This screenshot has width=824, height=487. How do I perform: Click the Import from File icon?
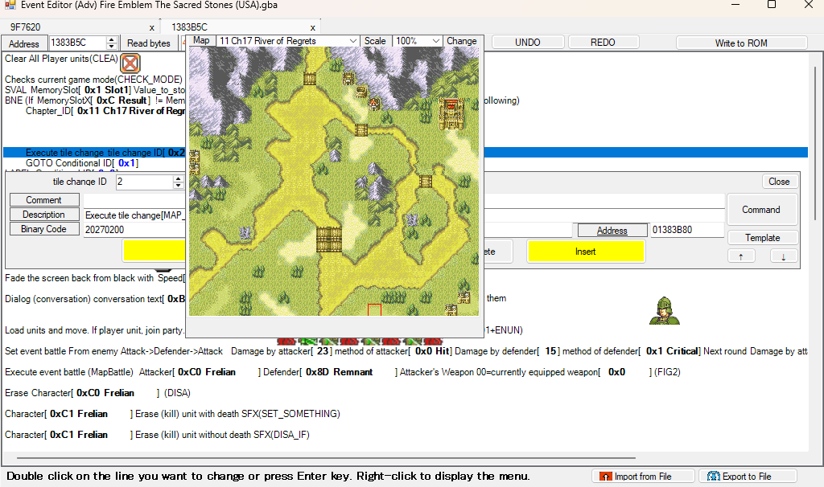click(606, 476)
